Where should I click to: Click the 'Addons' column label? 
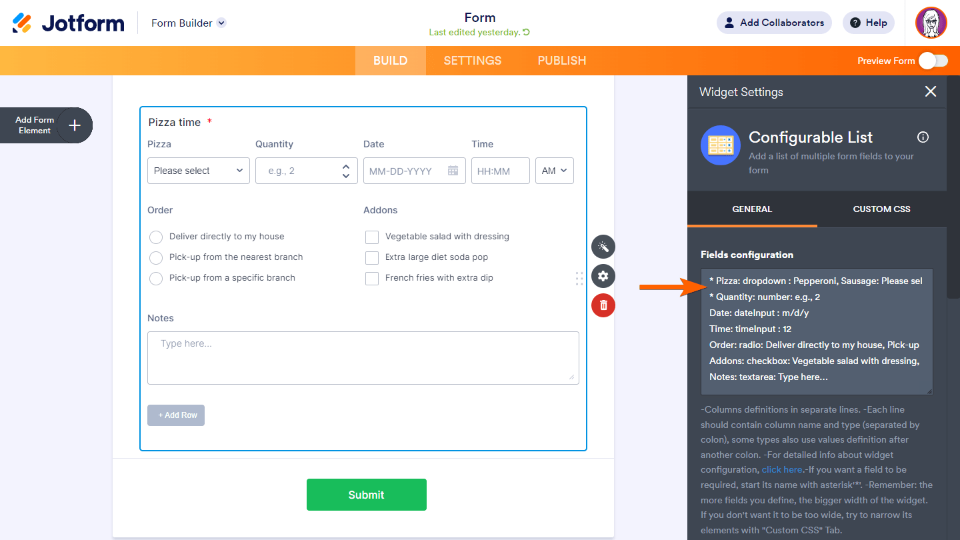click(x=381, y=210)
